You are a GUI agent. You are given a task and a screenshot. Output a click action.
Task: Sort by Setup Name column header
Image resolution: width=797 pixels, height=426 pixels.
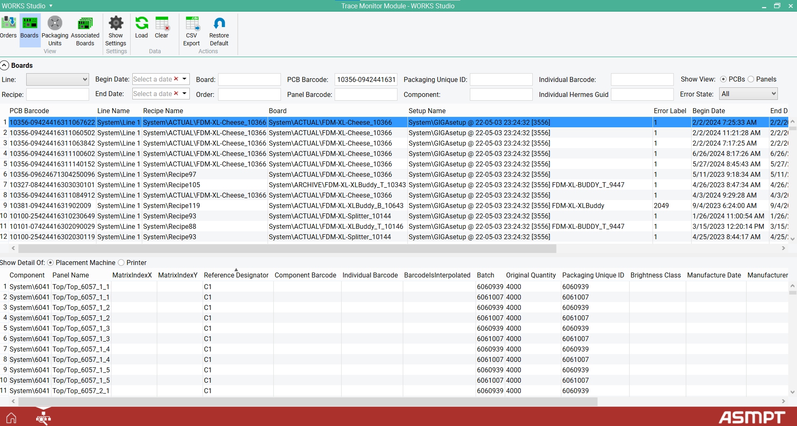coord(427,111)
